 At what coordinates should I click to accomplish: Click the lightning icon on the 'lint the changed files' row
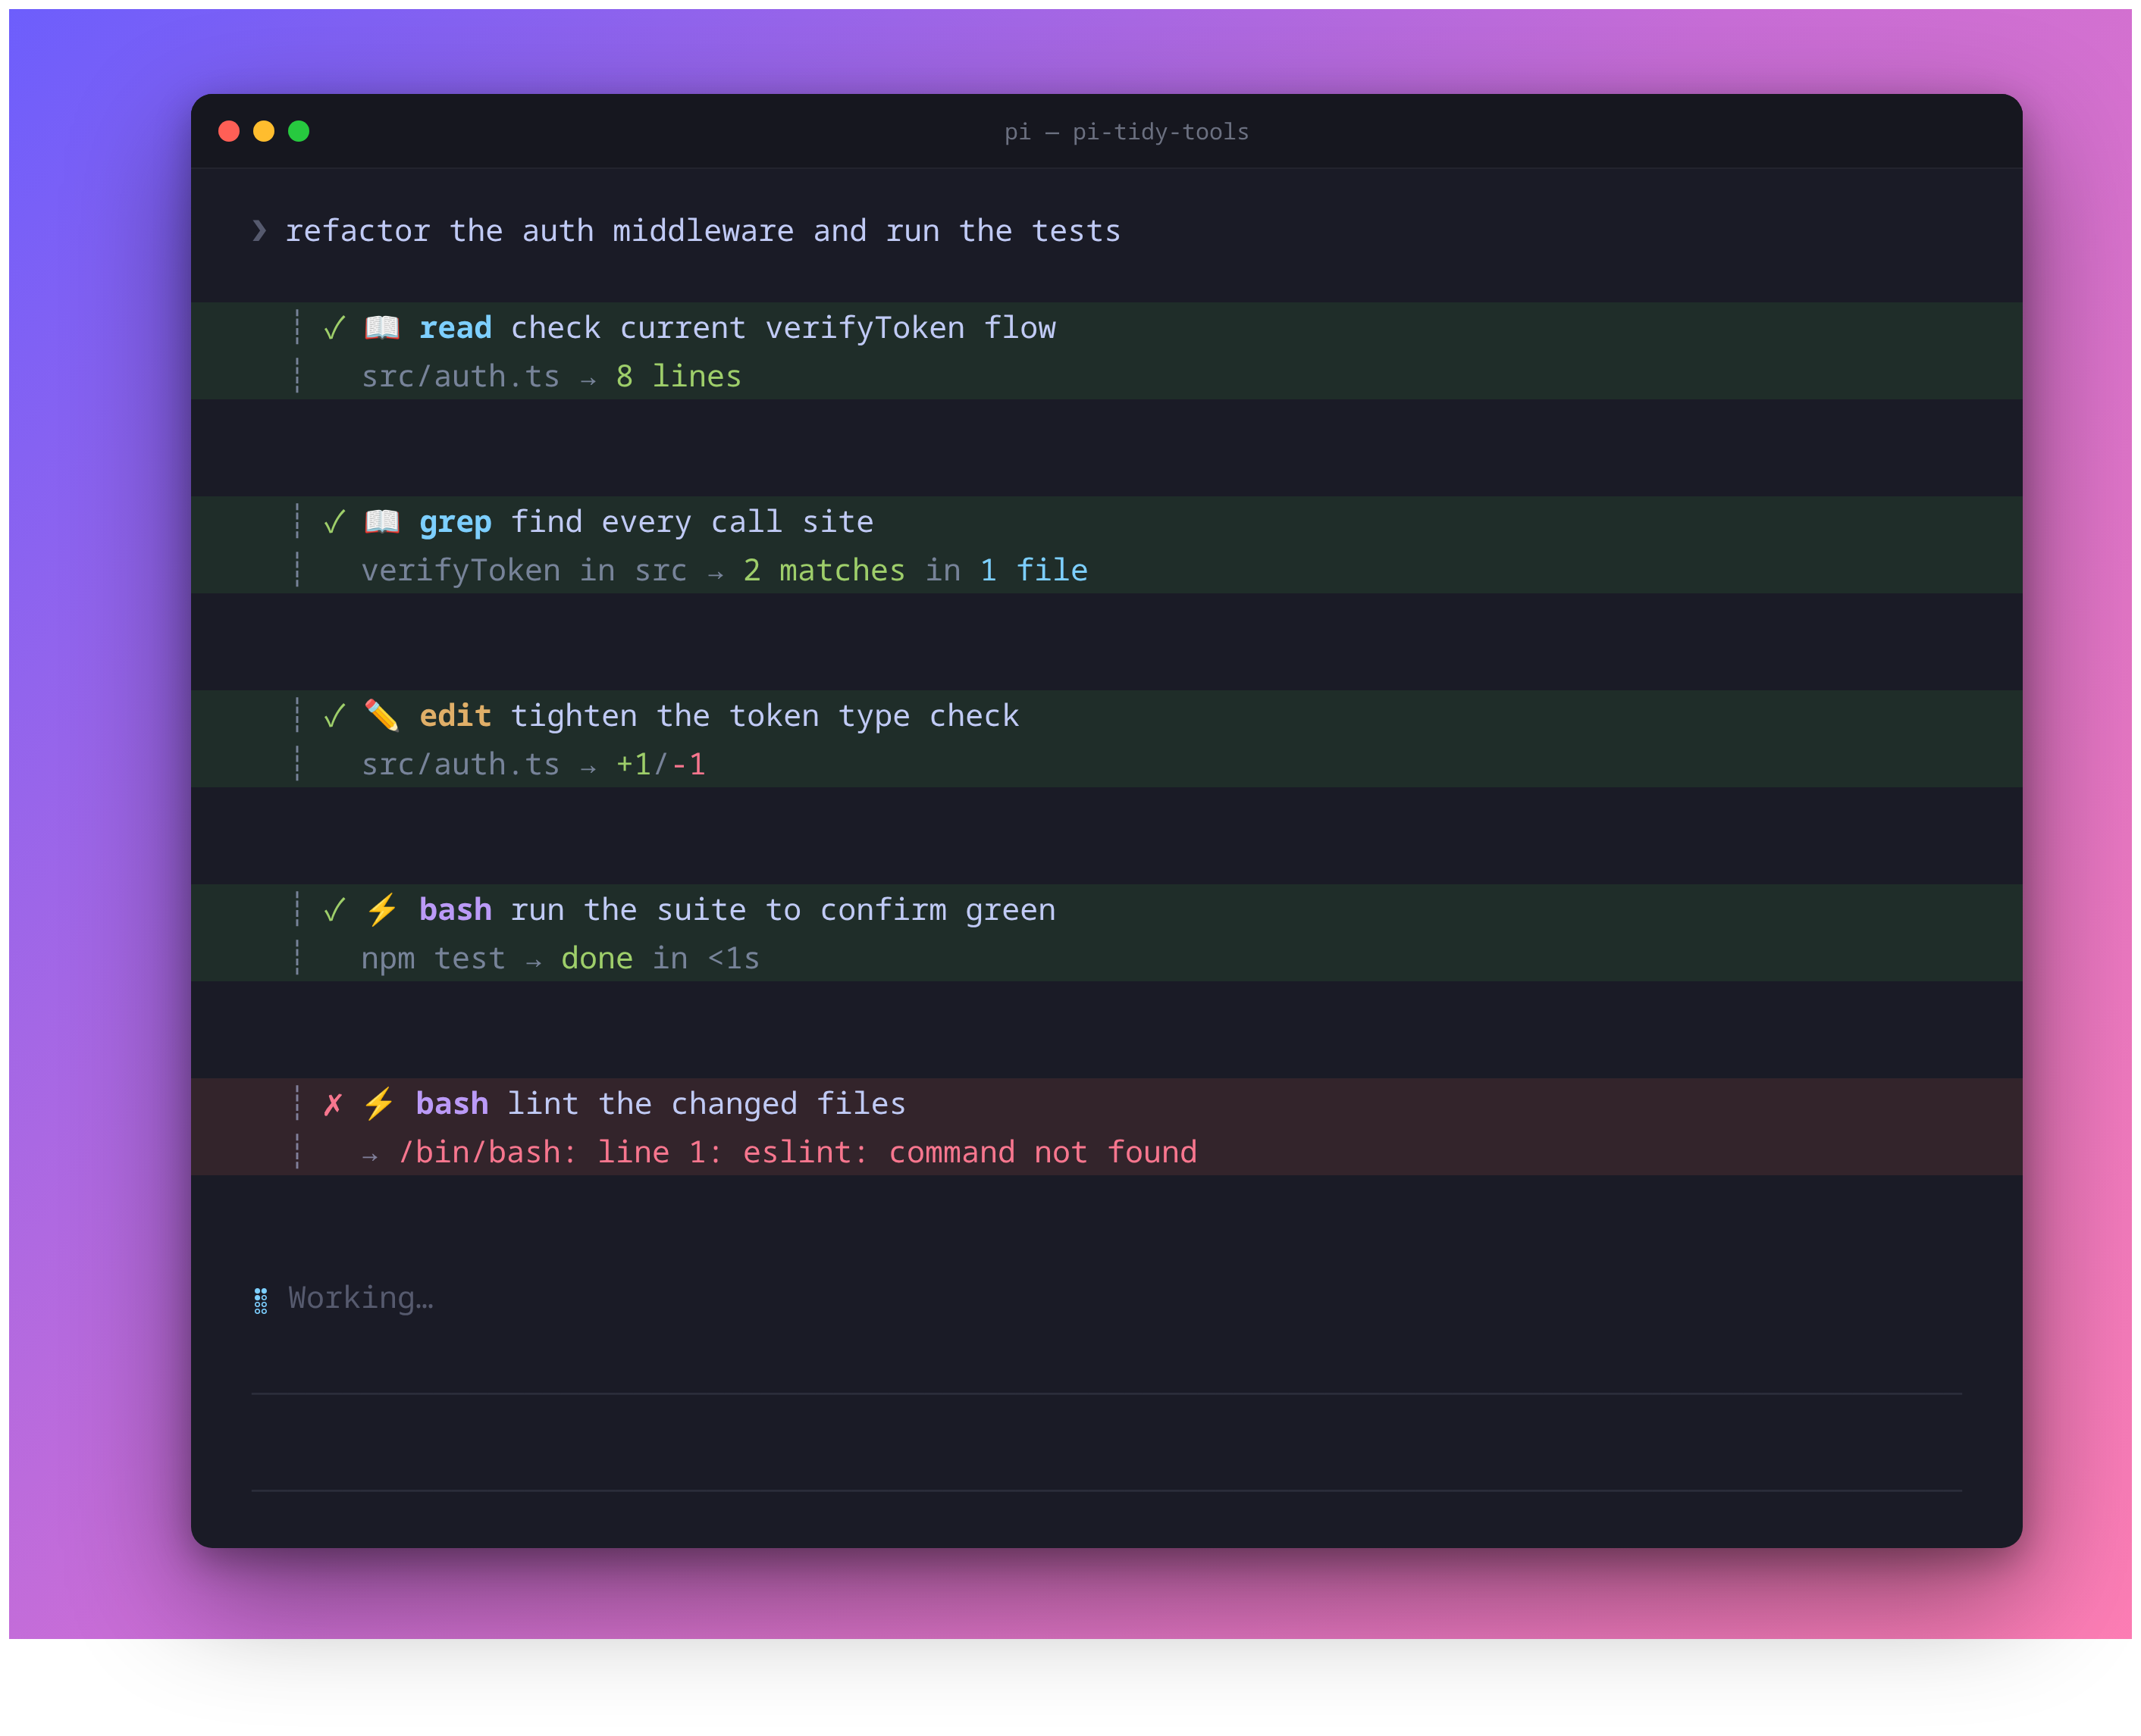[x=378, y=1104]
